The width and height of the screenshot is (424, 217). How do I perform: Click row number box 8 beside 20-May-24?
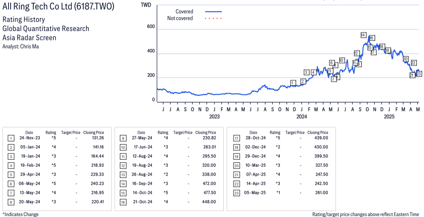pos(11,202)
